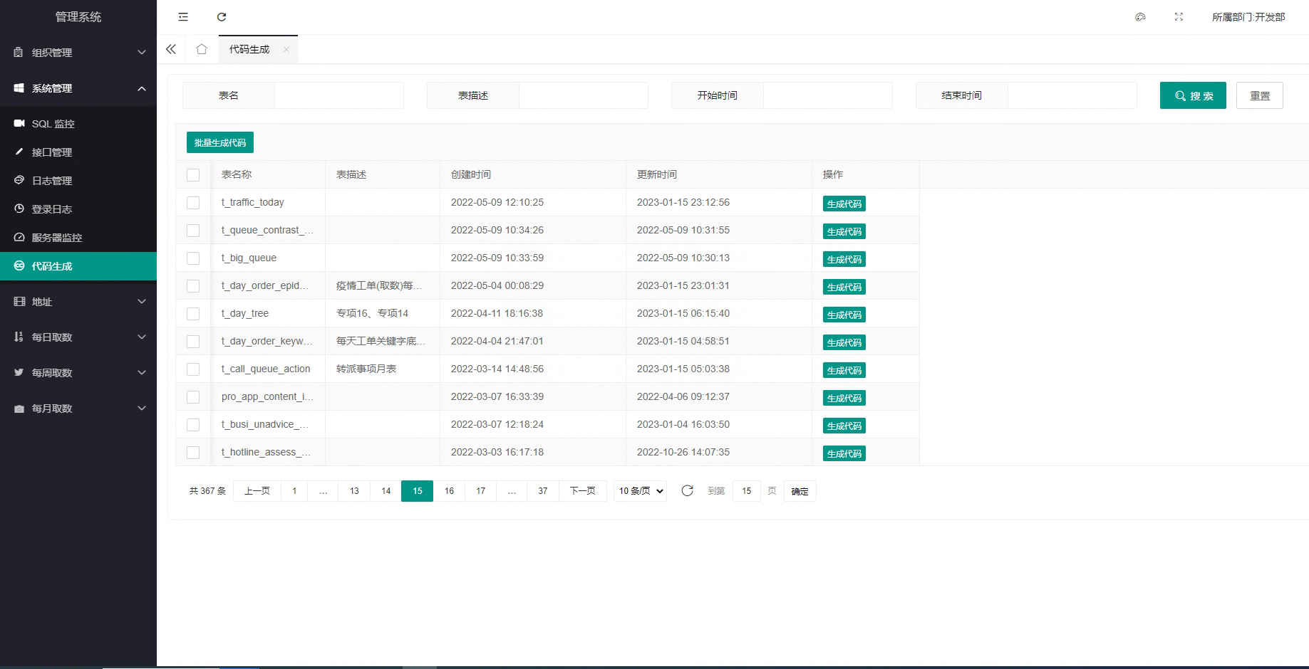Check the t_day_order_epid row checkbox
The image size is (1309, 669).
click(x=193, y=285)
